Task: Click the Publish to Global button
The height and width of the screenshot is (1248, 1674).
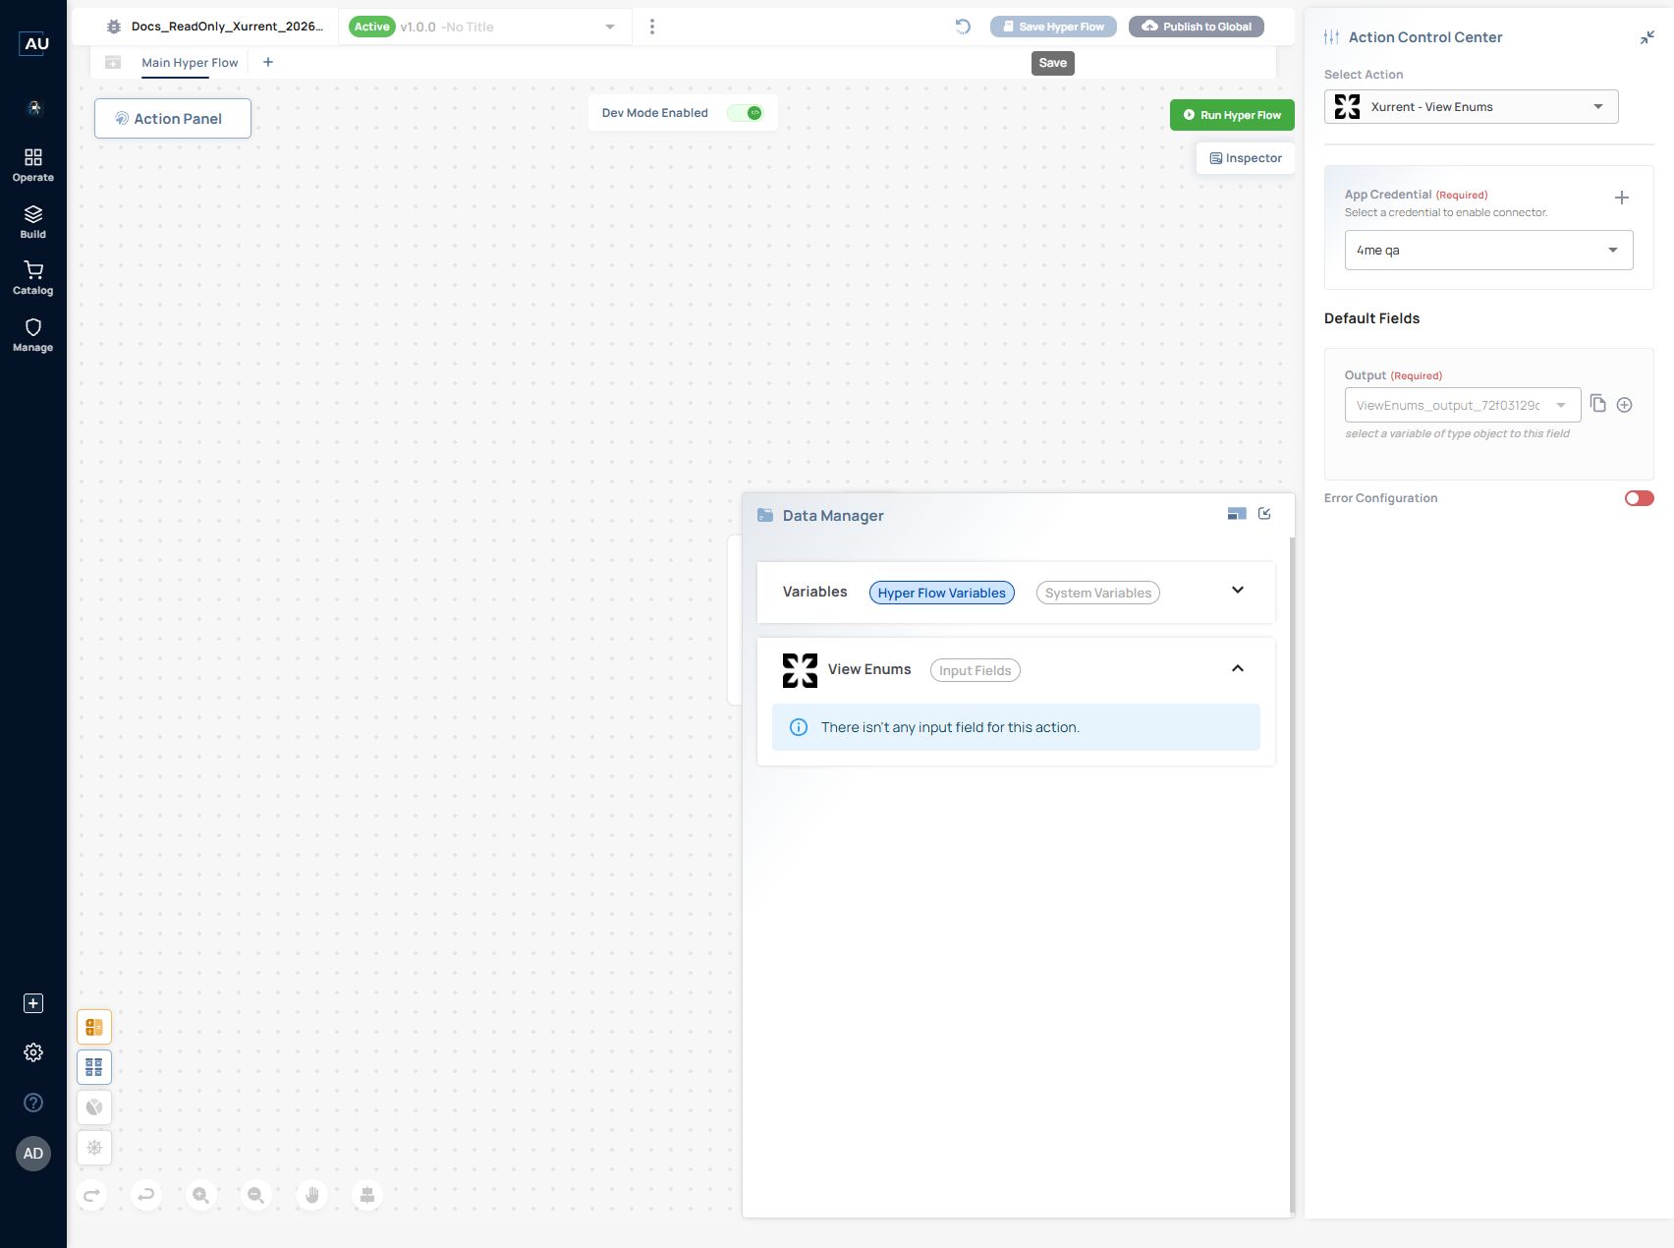Action: (1197, 27)
